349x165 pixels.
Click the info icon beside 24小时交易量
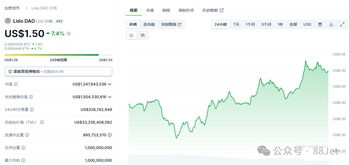32,110
